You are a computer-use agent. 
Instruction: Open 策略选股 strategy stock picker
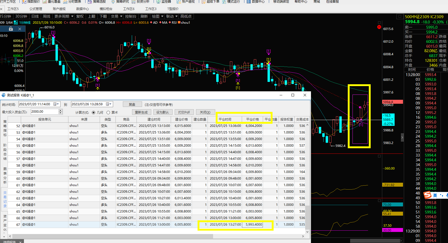click(x=97, y=2)
